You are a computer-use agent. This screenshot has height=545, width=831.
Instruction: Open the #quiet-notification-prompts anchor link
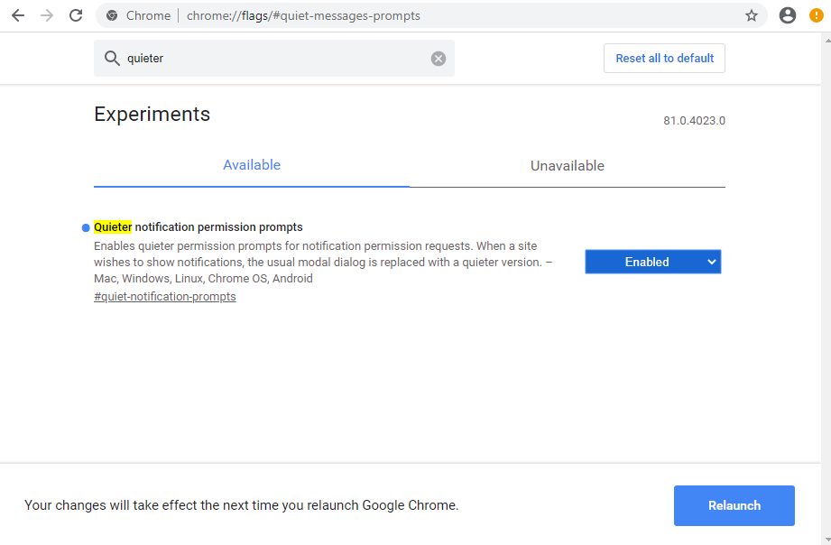(165, 297)
